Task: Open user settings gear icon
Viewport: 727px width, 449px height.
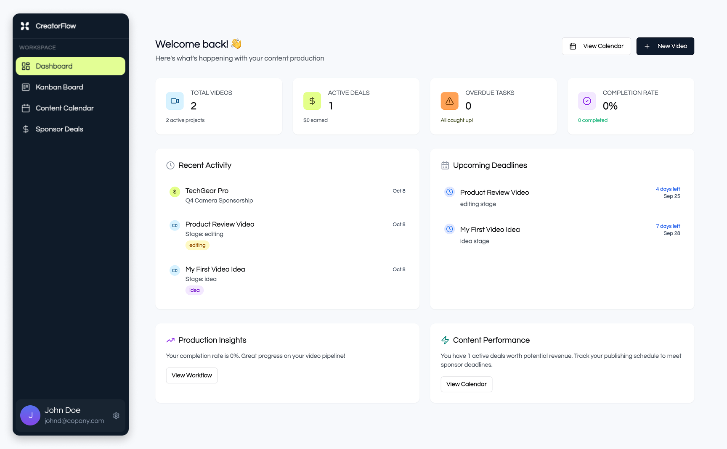Action: point(116,415)
